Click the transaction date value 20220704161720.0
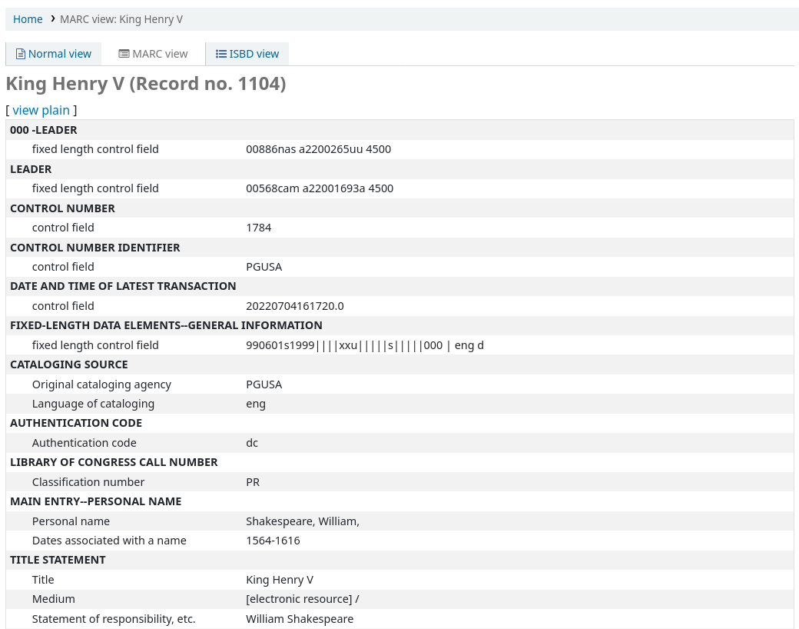799x629 pixels. (294, 306)
